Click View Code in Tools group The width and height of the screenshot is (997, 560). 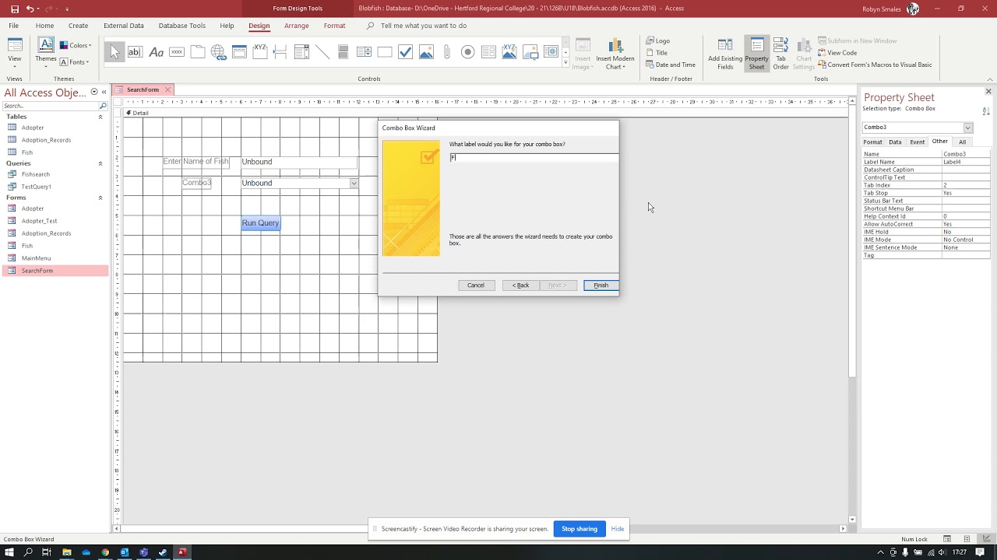tap(837, 53)
